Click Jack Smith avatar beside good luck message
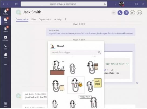This screenshot has height=109, width=147. (18, 96)
